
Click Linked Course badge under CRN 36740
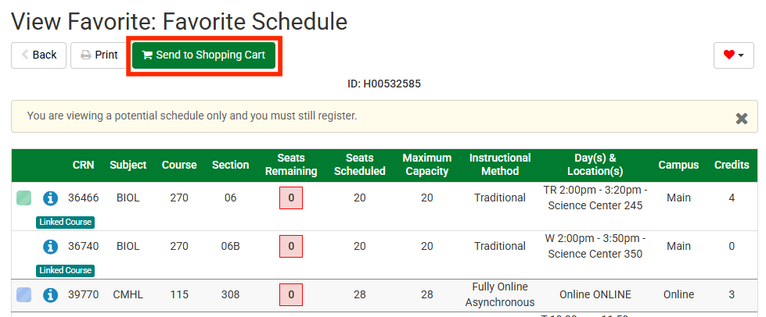click(x=65, y=271)
